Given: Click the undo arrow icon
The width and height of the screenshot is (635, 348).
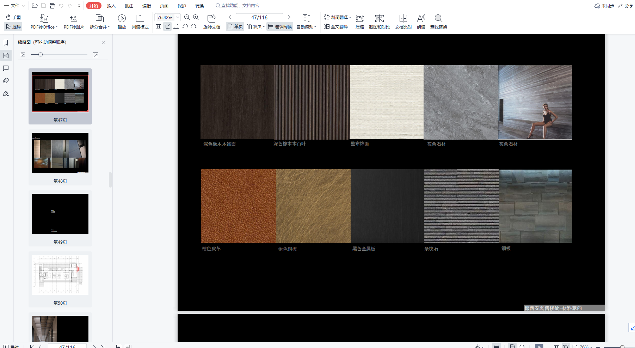Looking at the screenshot, I should pos(62,6).
